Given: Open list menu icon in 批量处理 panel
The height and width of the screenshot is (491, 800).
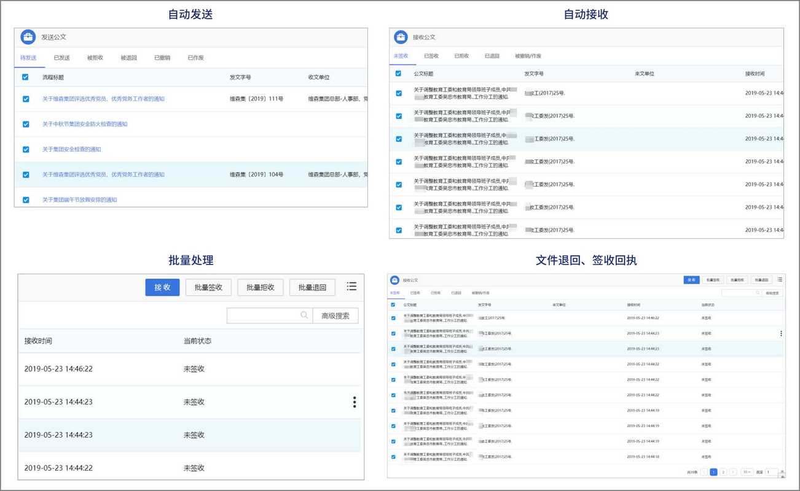Looking at the screenshot, I should (351, 287).
